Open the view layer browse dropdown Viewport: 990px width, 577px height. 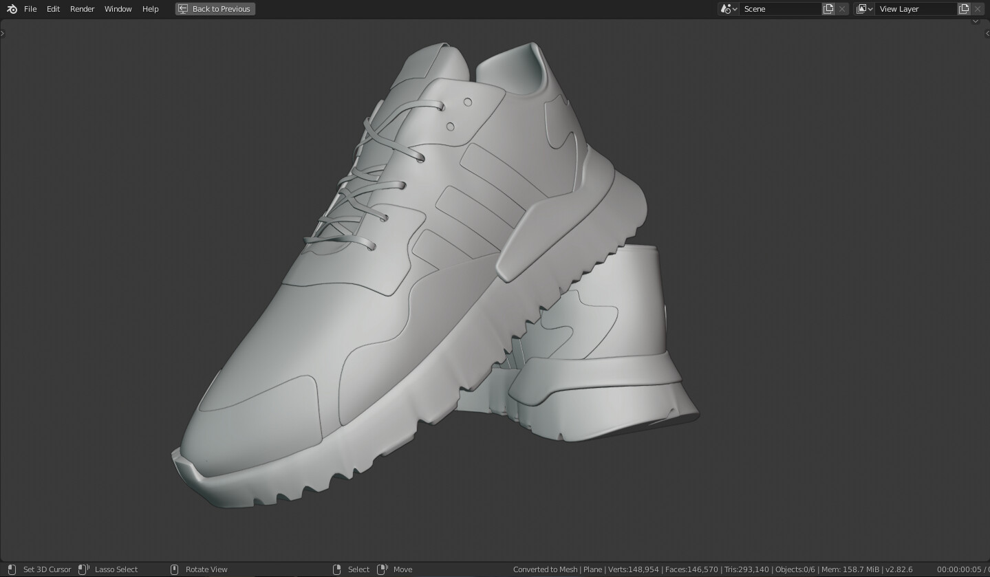click(x=865, y=9)
